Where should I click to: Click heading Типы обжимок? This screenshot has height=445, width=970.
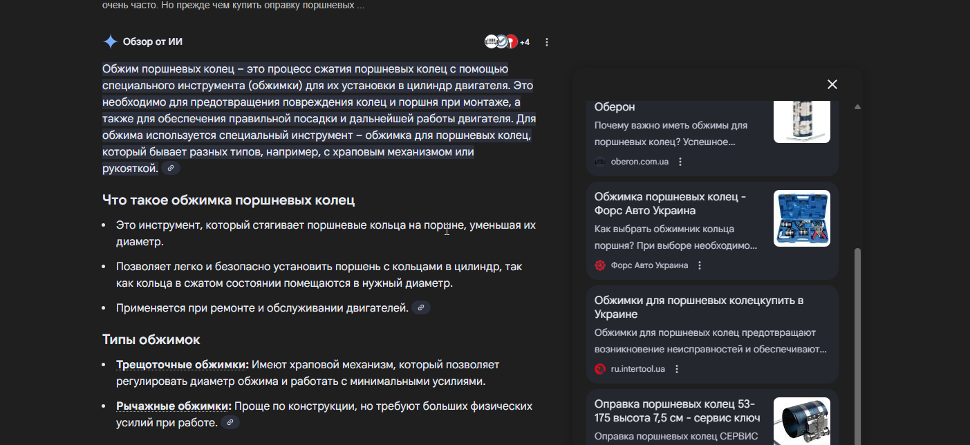pyautogui.click(x=151, y=339)
